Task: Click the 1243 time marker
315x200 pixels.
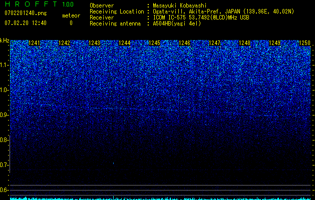Action: click(95, 43)
